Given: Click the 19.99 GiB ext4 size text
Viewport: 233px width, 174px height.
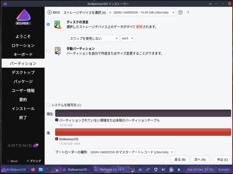Looking at the screenshot, I should point(70,144).
